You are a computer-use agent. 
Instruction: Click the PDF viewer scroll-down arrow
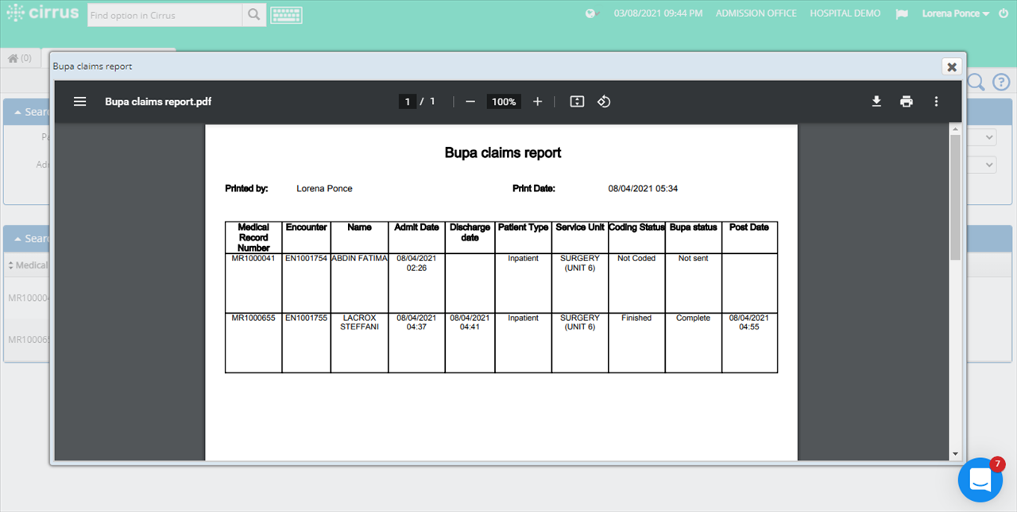point(955,454)
